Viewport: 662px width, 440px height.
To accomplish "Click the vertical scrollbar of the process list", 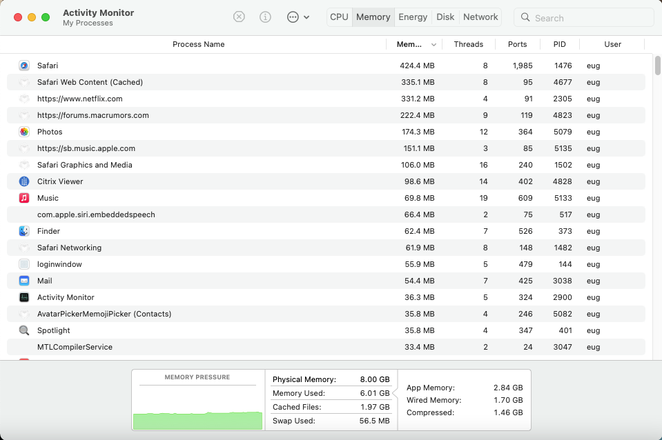I will click(657, 66).
